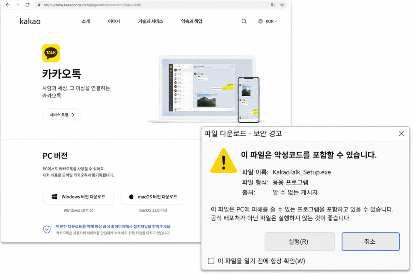This screenshot has height=275, width=413.
Task: Click the blue safe download notice text
Action: (113, 226)
